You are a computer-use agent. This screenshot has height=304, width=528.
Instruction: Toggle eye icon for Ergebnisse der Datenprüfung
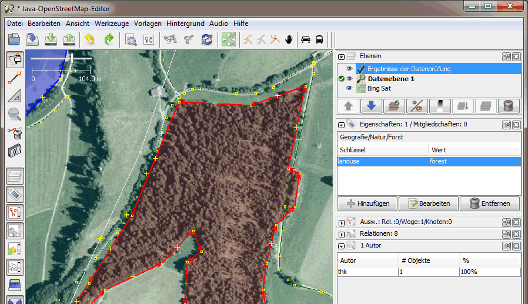[349, 69]
